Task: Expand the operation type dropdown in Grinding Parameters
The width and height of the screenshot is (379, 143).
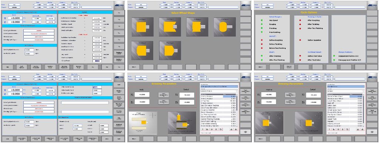Action: coord(219,86)
